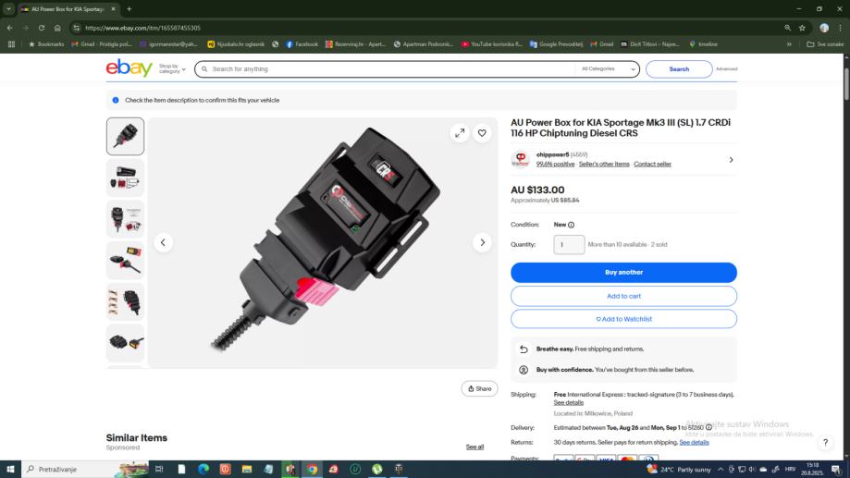The height and width of the screenshot is (478, 850).
Task: Select the first product thumbnail
Action: point(125,136)
